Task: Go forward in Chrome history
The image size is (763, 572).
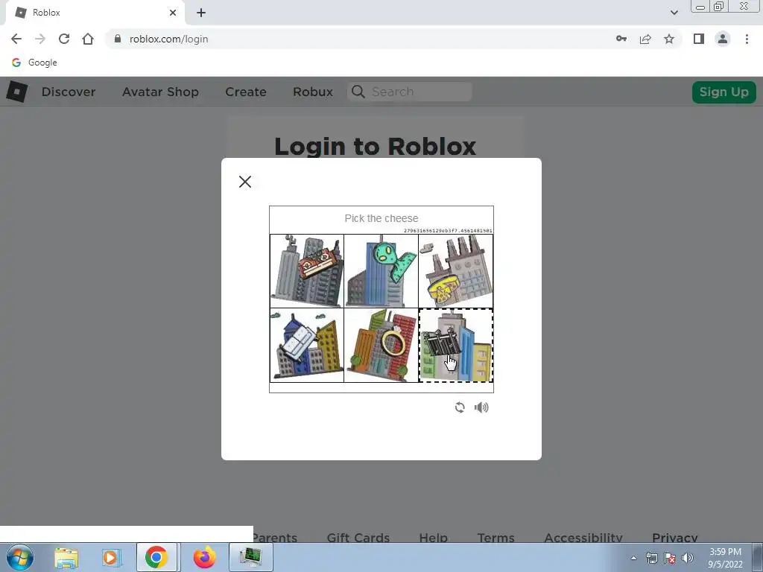Action: pos(40,39)
